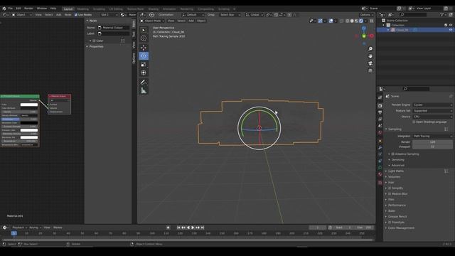Adjust the Viewport samples value field
The width and height of the screenshot is (455, 256).
(432, 146)
